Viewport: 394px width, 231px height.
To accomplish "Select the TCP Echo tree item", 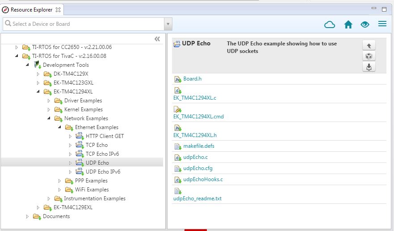I will coord(96,145).
